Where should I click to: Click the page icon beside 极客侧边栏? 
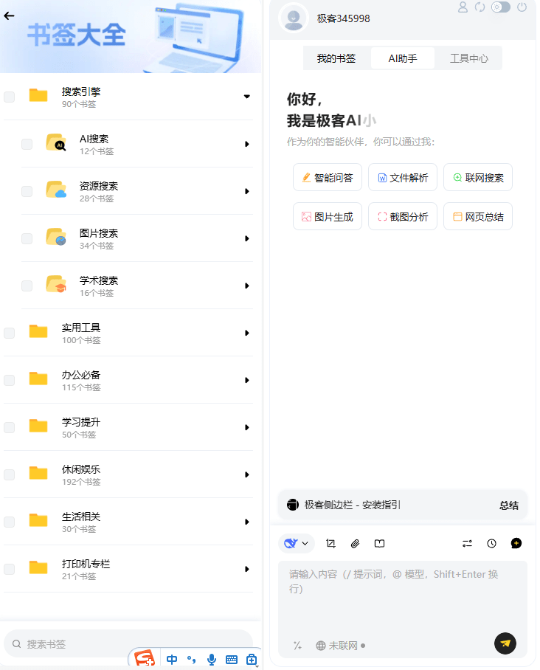click(x=293, y=505)
